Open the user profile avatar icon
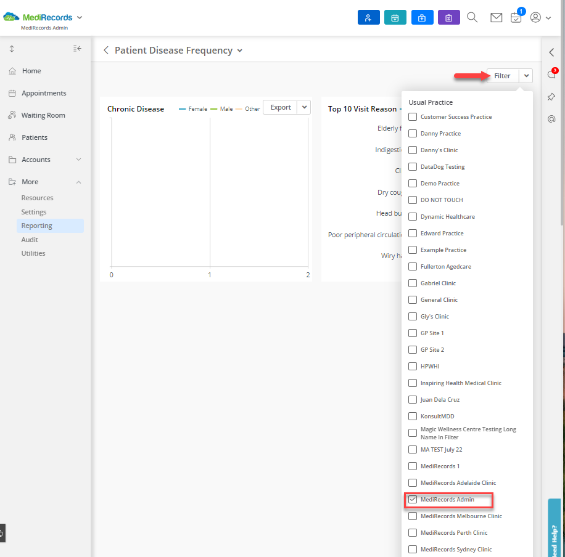This screenshot has height=557, width=565. pyautogui.click(x=535, y=17)
